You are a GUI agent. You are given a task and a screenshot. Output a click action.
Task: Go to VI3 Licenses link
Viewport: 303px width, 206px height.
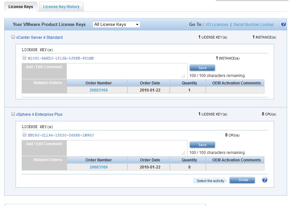(217, 25)
